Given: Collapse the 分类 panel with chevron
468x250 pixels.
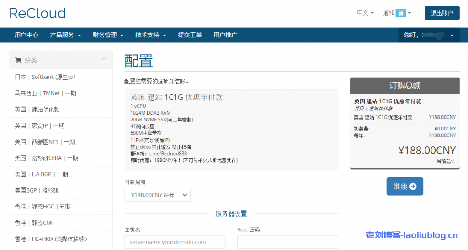Looking at the screenshot, I should (x=104, y=59).
